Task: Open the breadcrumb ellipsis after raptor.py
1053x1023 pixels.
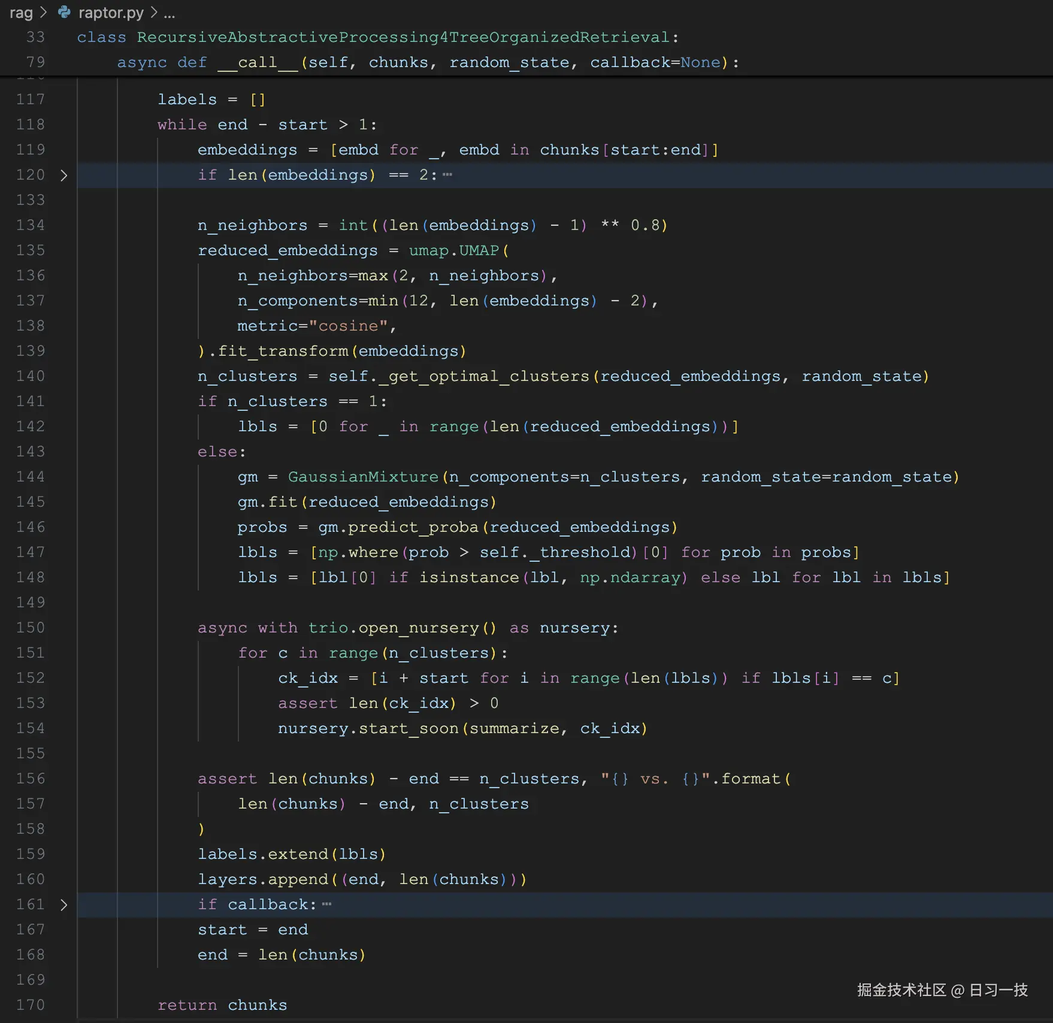Action: pos(170,13)
